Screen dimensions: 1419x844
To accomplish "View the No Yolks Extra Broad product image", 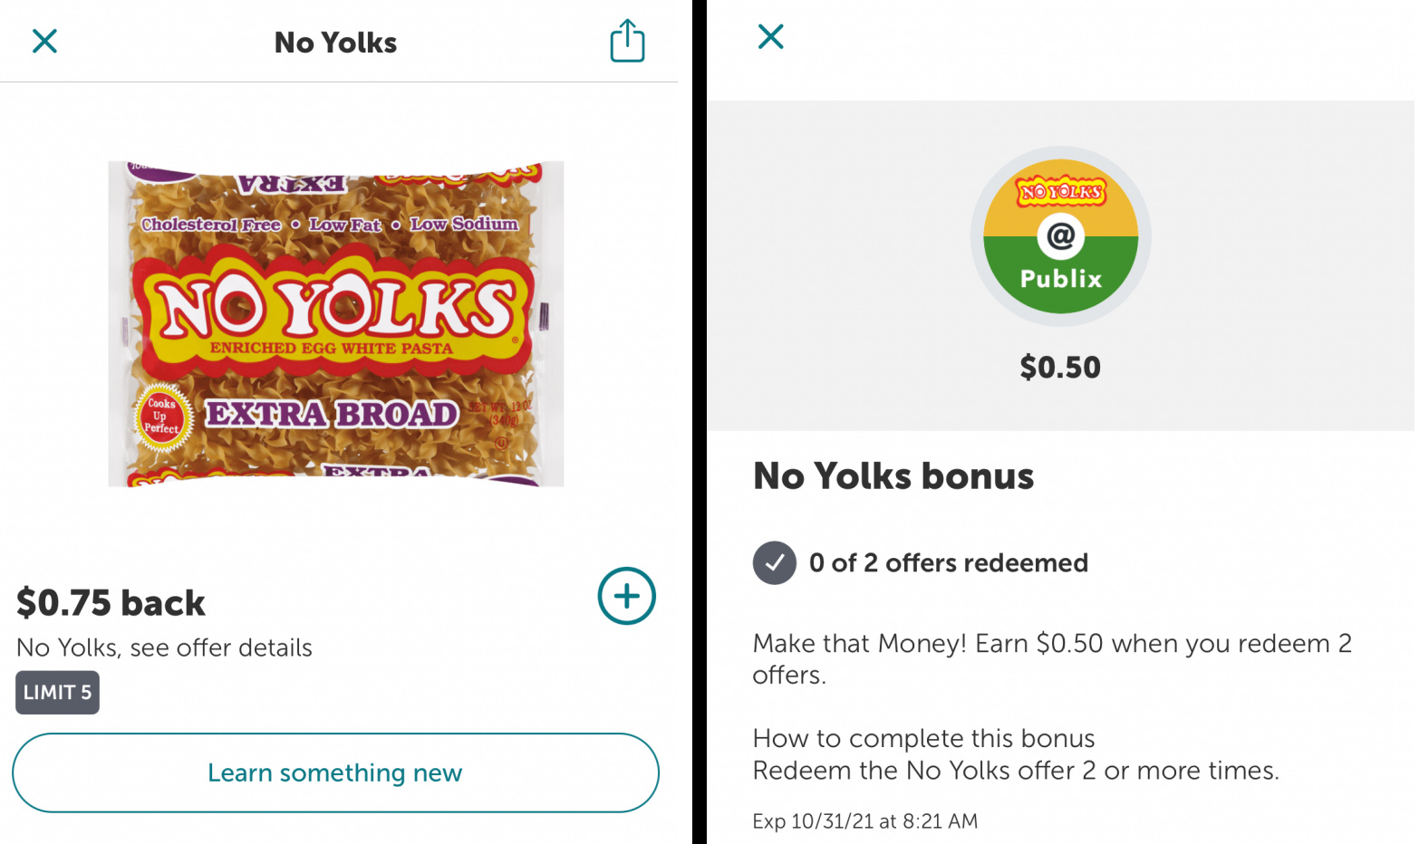I will tap(335, 323).
